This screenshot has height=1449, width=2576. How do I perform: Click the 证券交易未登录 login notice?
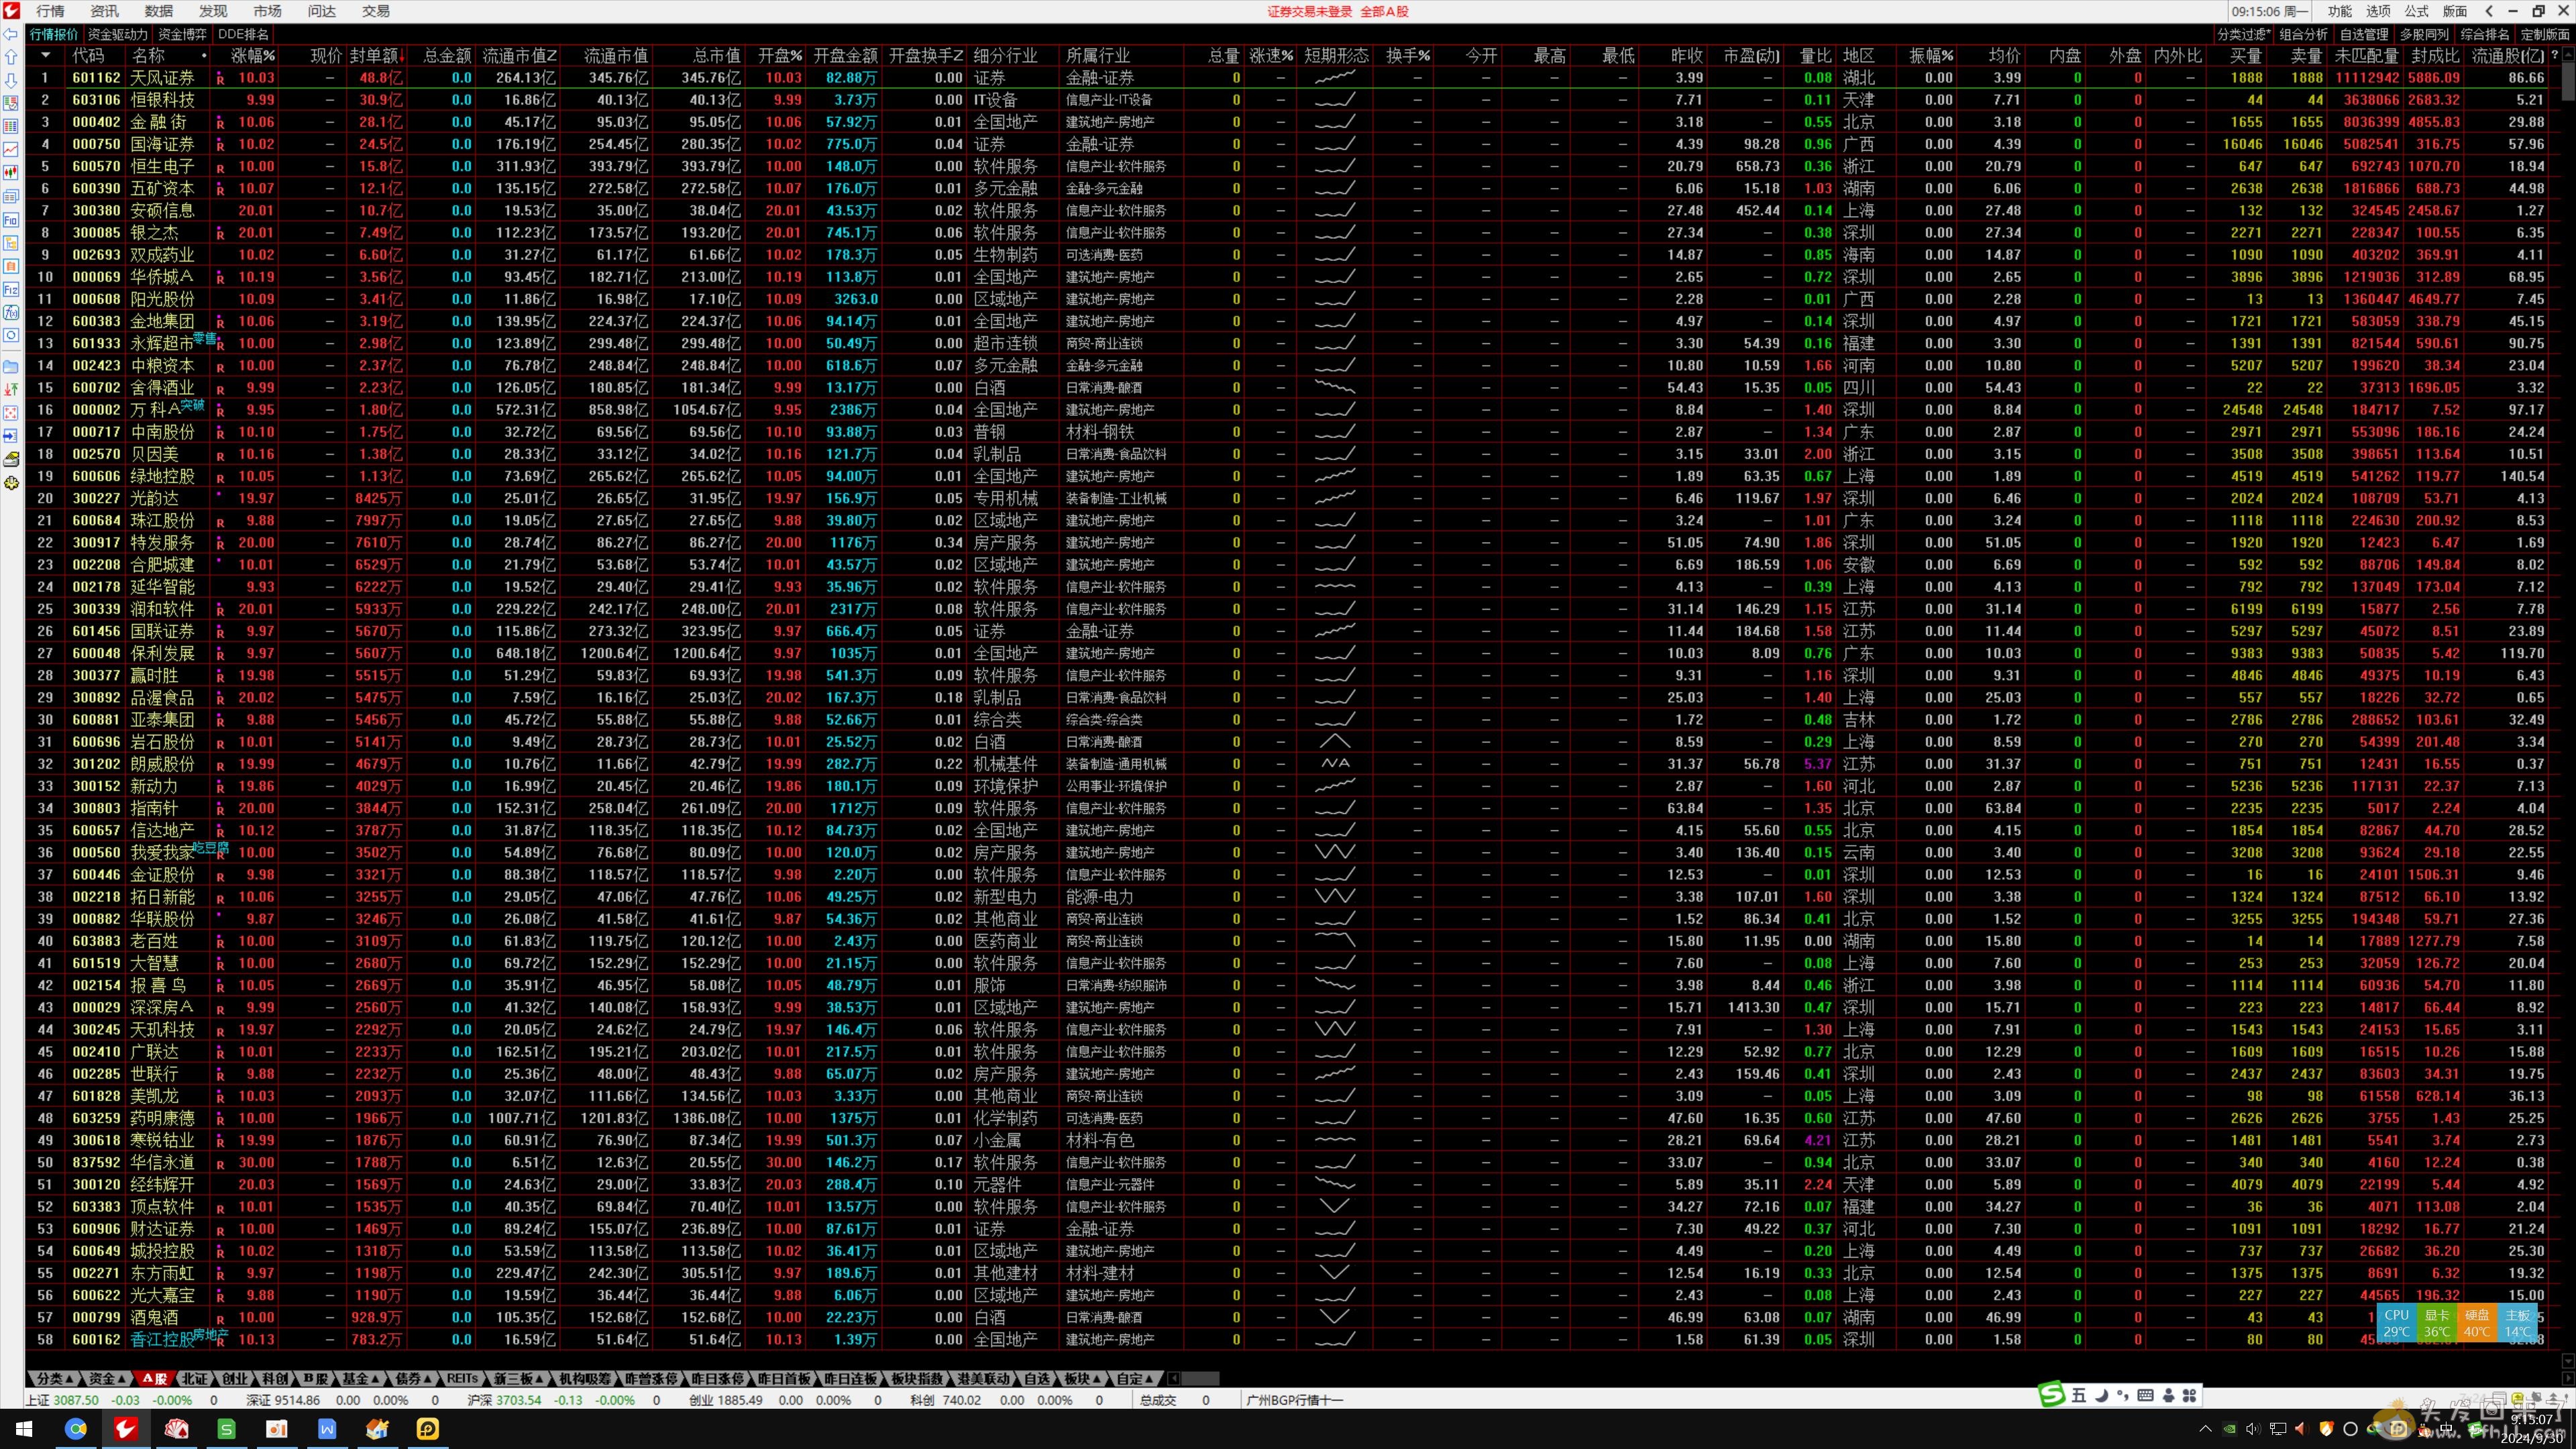1309,11
